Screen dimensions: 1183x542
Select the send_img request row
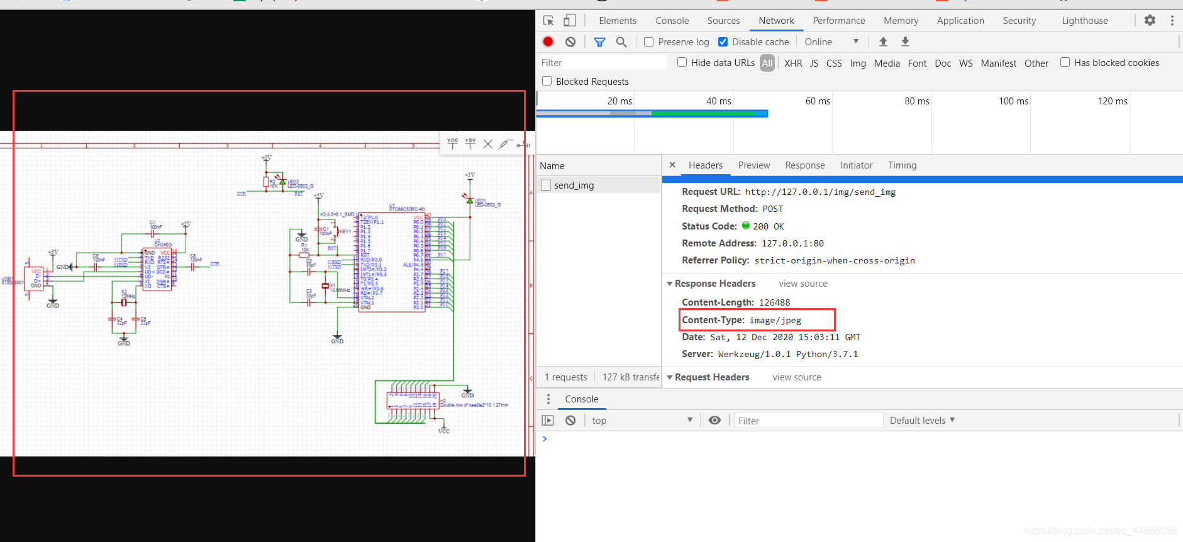(x=599, y=185)
